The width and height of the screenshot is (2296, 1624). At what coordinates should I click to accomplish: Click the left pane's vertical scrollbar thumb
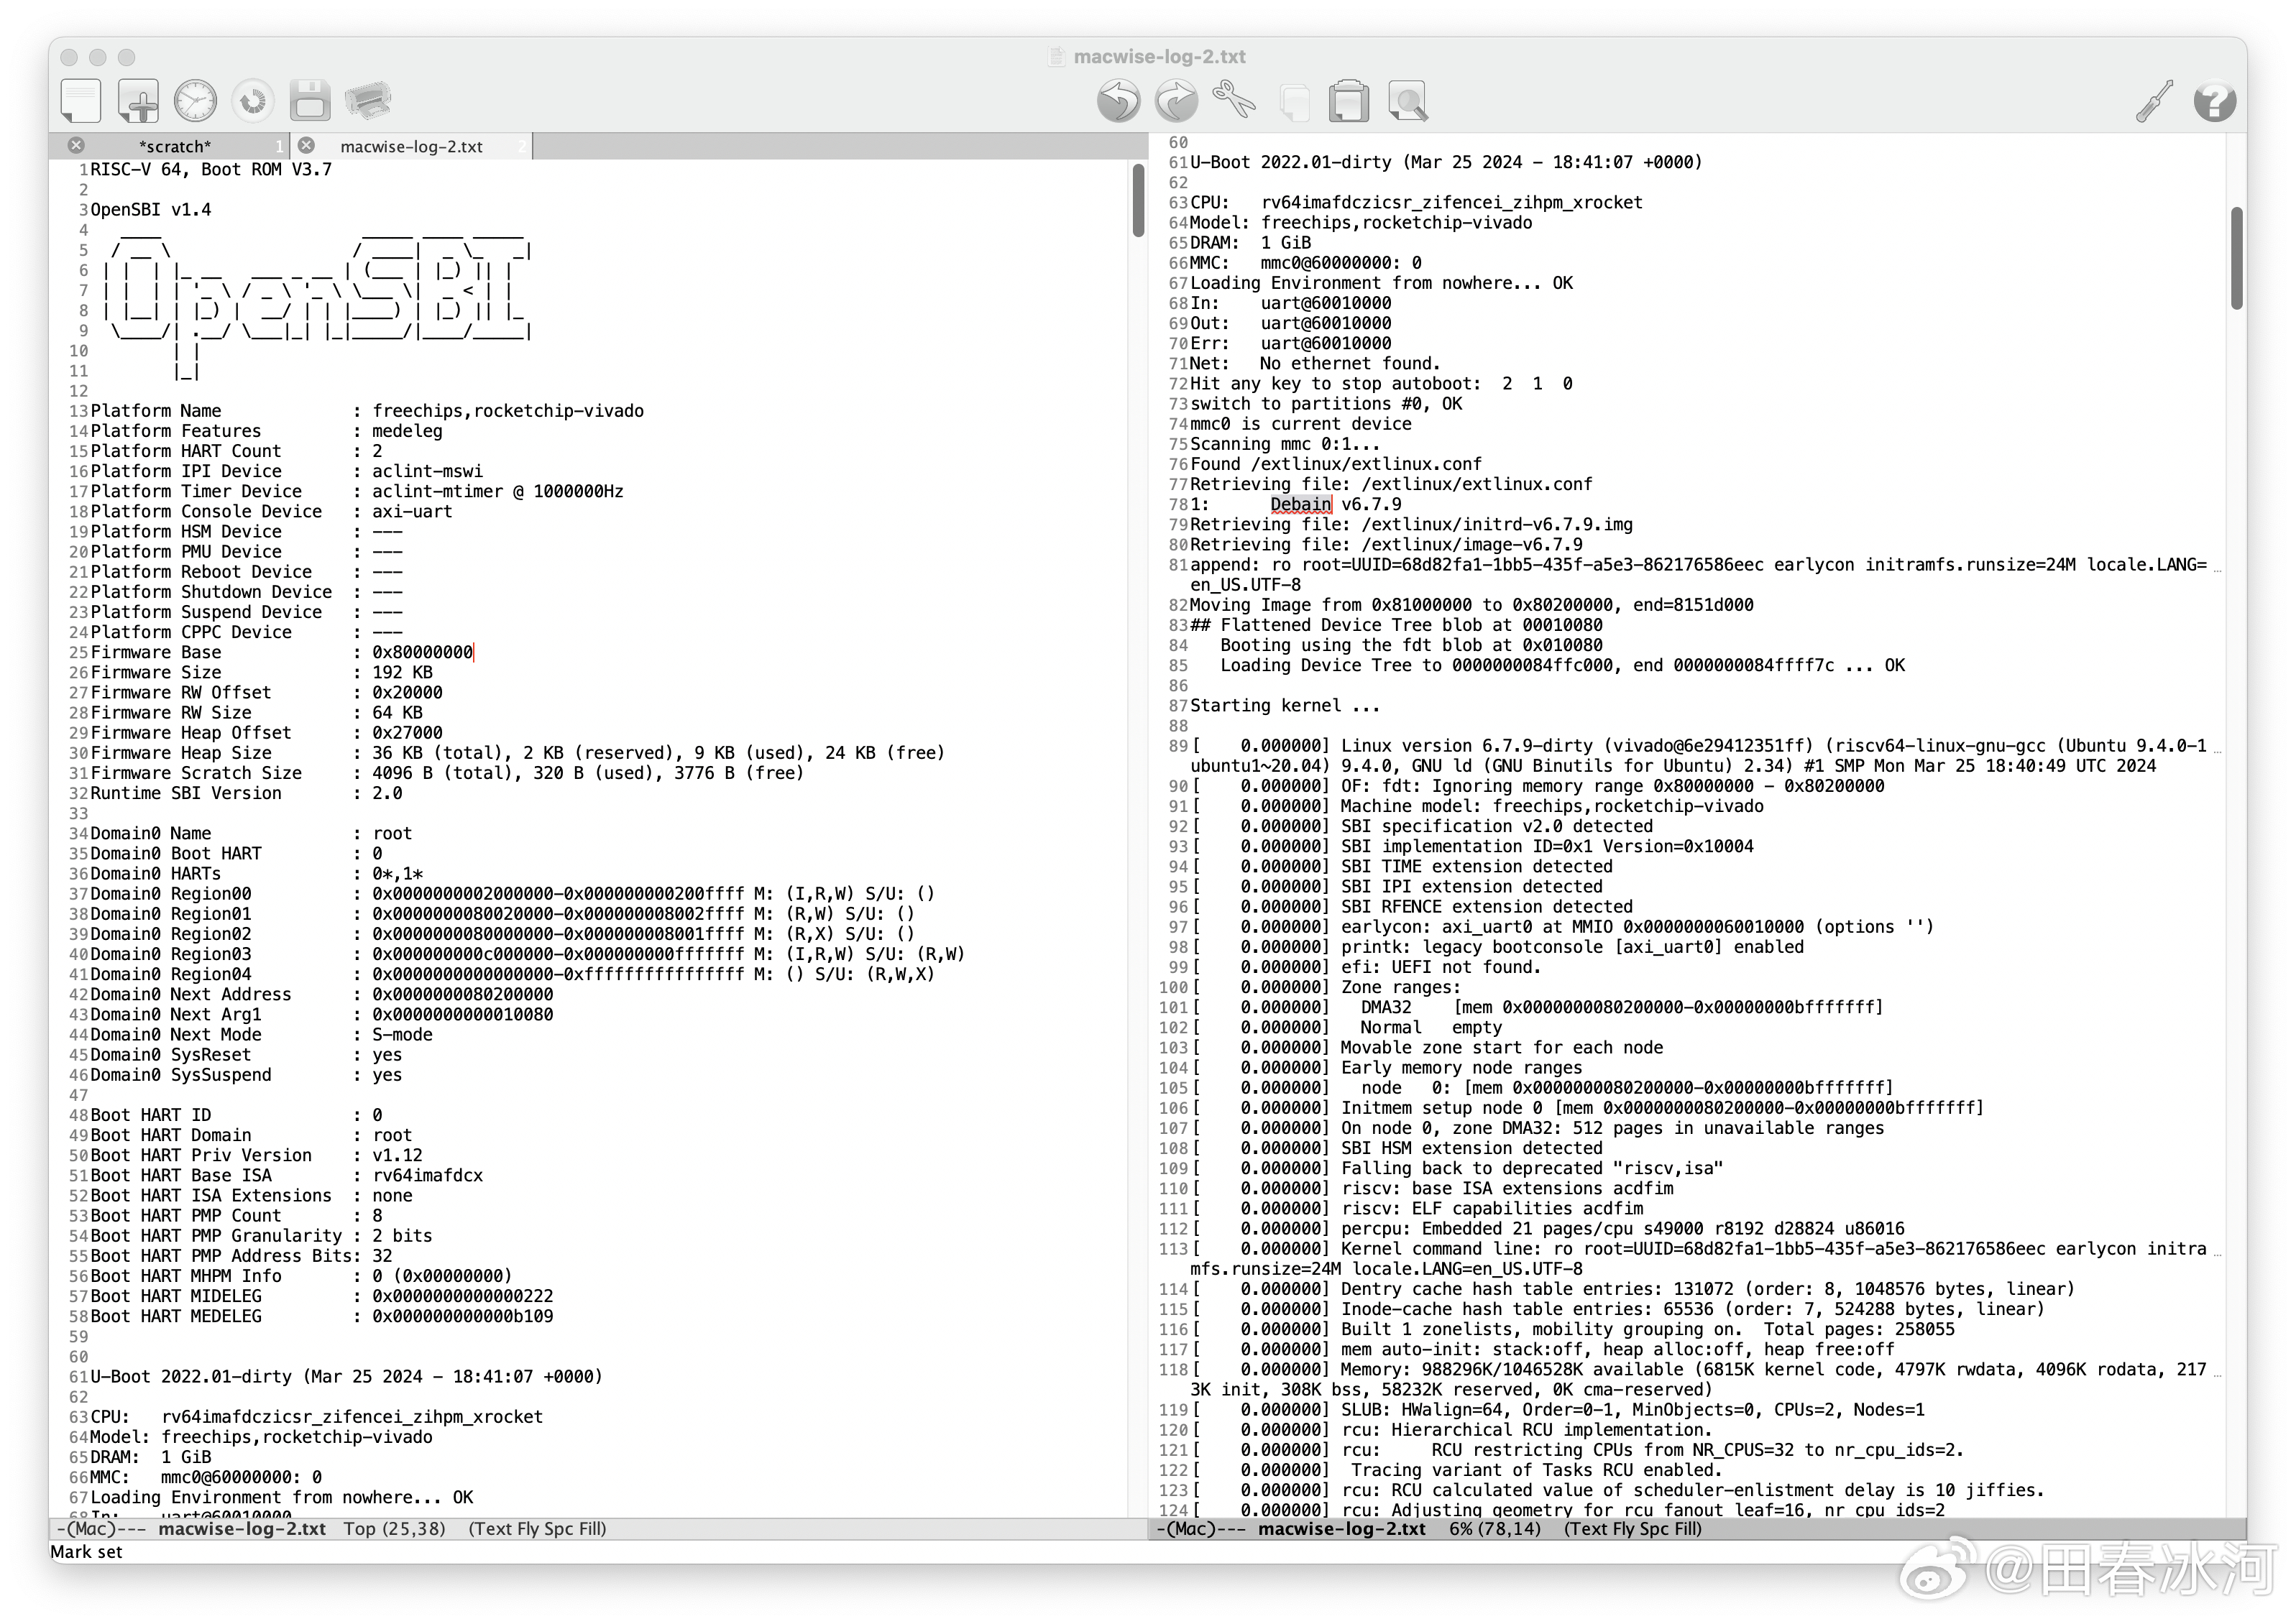[1139, 201]
